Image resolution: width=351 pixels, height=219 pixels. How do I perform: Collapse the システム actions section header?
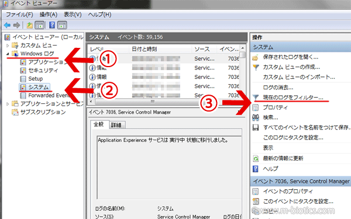click(x=301, y=47)
